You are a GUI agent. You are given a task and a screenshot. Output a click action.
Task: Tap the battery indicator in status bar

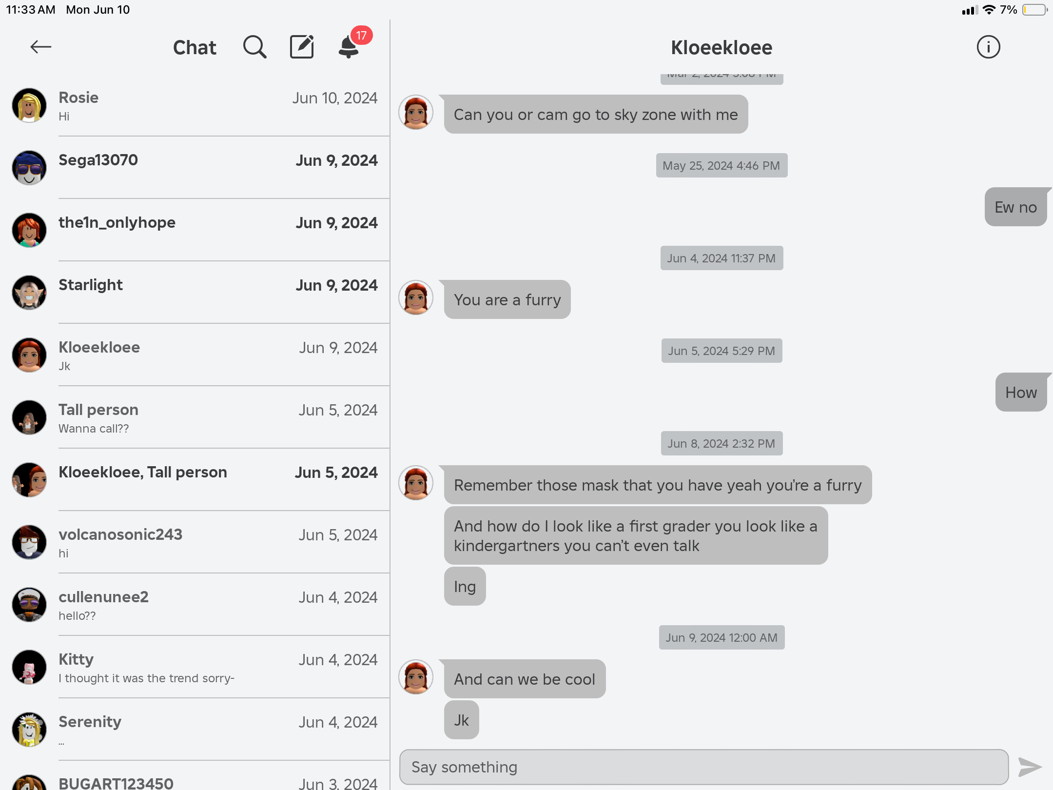(1034, 10)
